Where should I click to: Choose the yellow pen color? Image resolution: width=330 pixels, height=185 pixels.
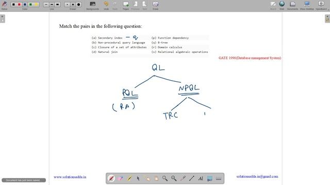point(36,5)
